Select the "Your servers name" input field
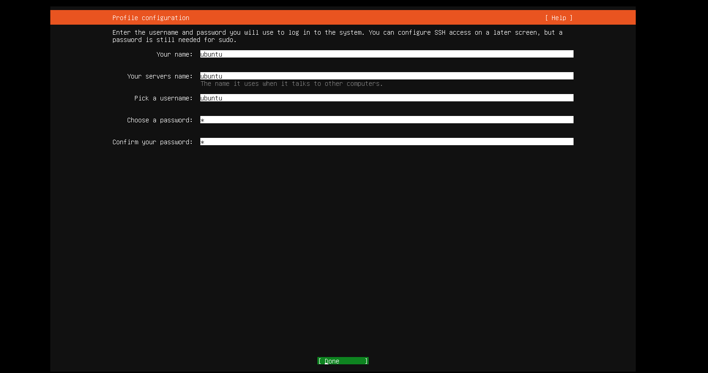The width and height of the screenshot is (708, 373). [x=386, y=76]
